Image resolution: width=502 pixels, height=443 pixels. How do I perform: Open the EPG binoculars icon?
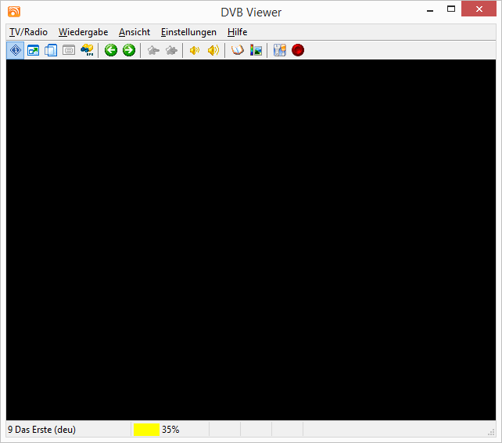[87, 50]
